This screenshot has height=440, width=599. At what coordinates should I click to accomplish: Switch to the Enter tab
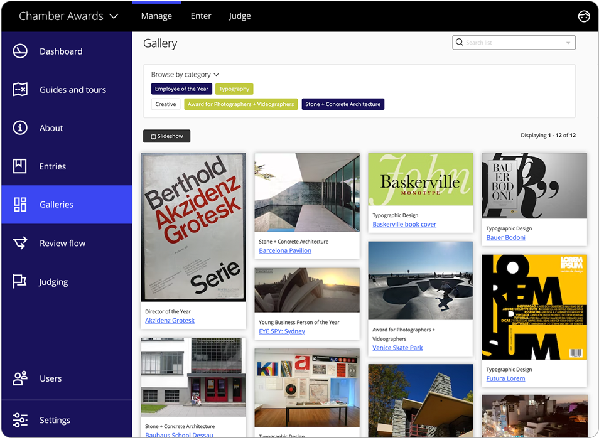click(200, 16)
